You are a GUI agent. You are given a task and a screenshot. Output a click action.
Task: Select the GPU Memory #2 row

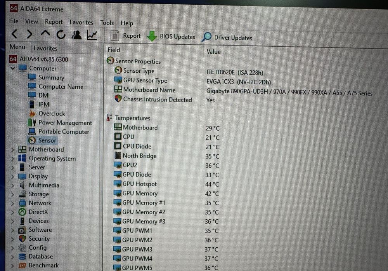click(166, 212)
